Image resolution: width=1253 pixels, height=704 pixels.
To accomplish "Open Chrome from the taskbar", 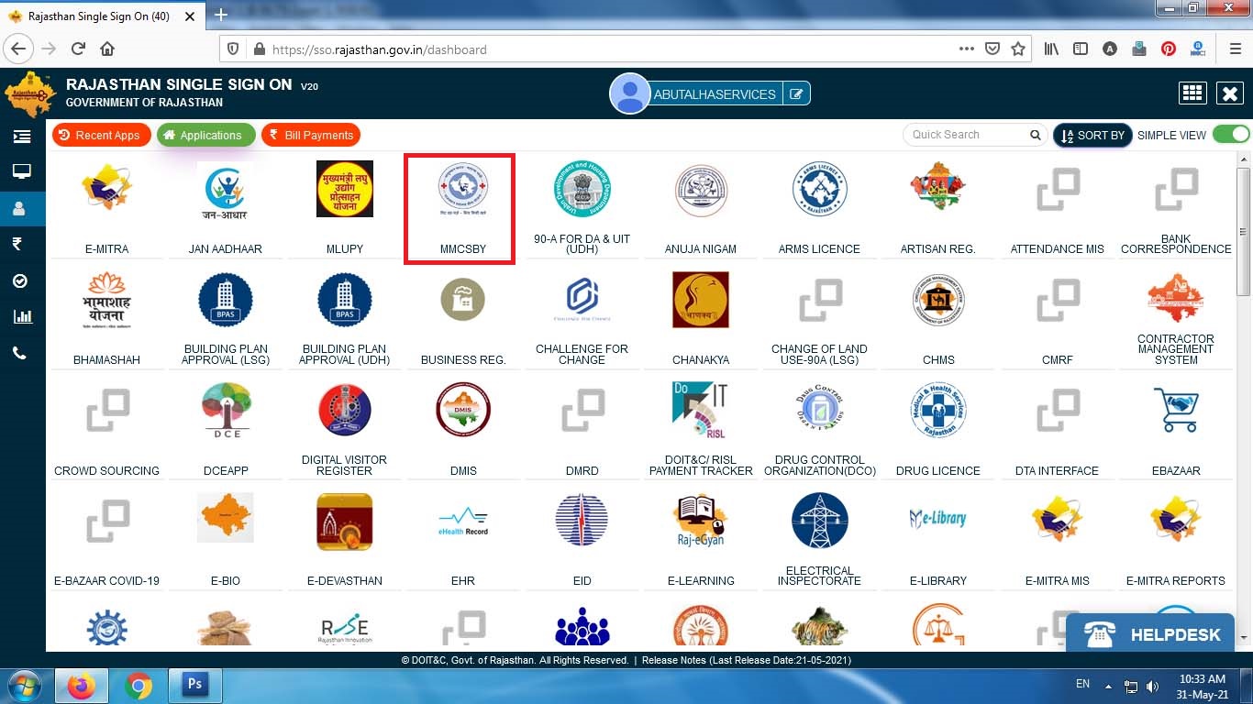I will point(139,686).
